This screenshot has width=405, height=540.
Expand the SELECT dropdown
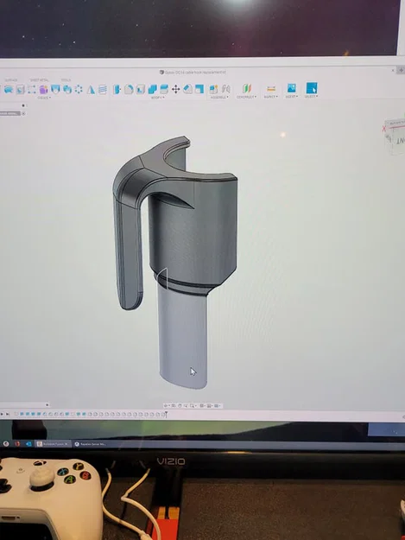click(x=311, y=97)
